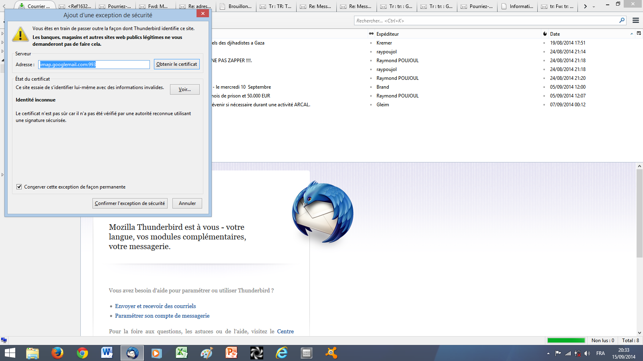Click the online status icon in status bar

(4, 340)
